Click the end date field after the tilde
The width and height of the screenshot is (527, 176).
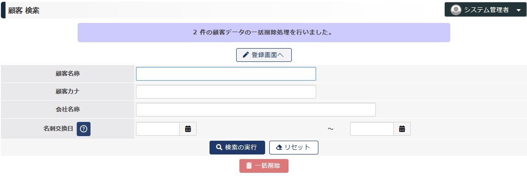pos(372,129)
